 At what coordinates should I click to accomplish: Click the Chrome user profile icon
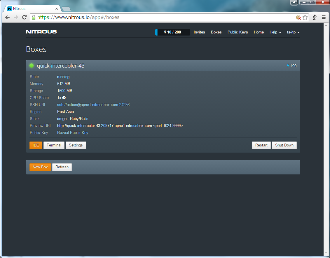[294, 2]
